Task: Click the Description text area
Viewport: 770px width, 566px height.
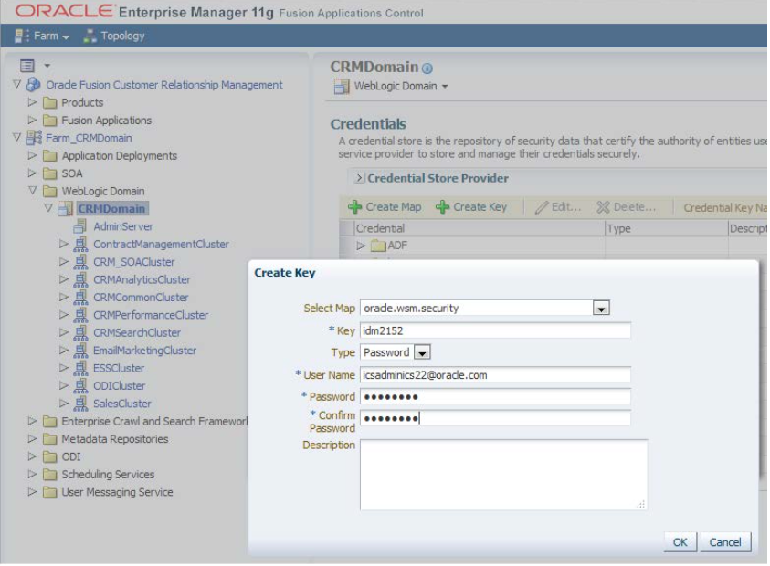Action: tap(503, 476)
